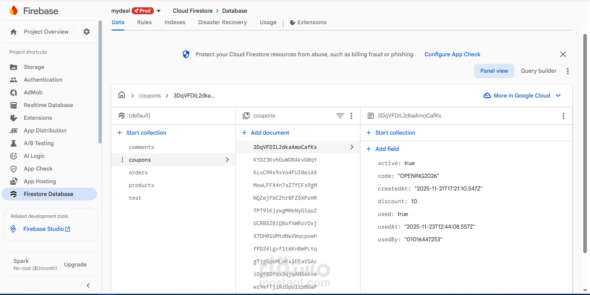The image size is (590, 295).
Task: Switch to Query builder view
Action: click(538, 71)
